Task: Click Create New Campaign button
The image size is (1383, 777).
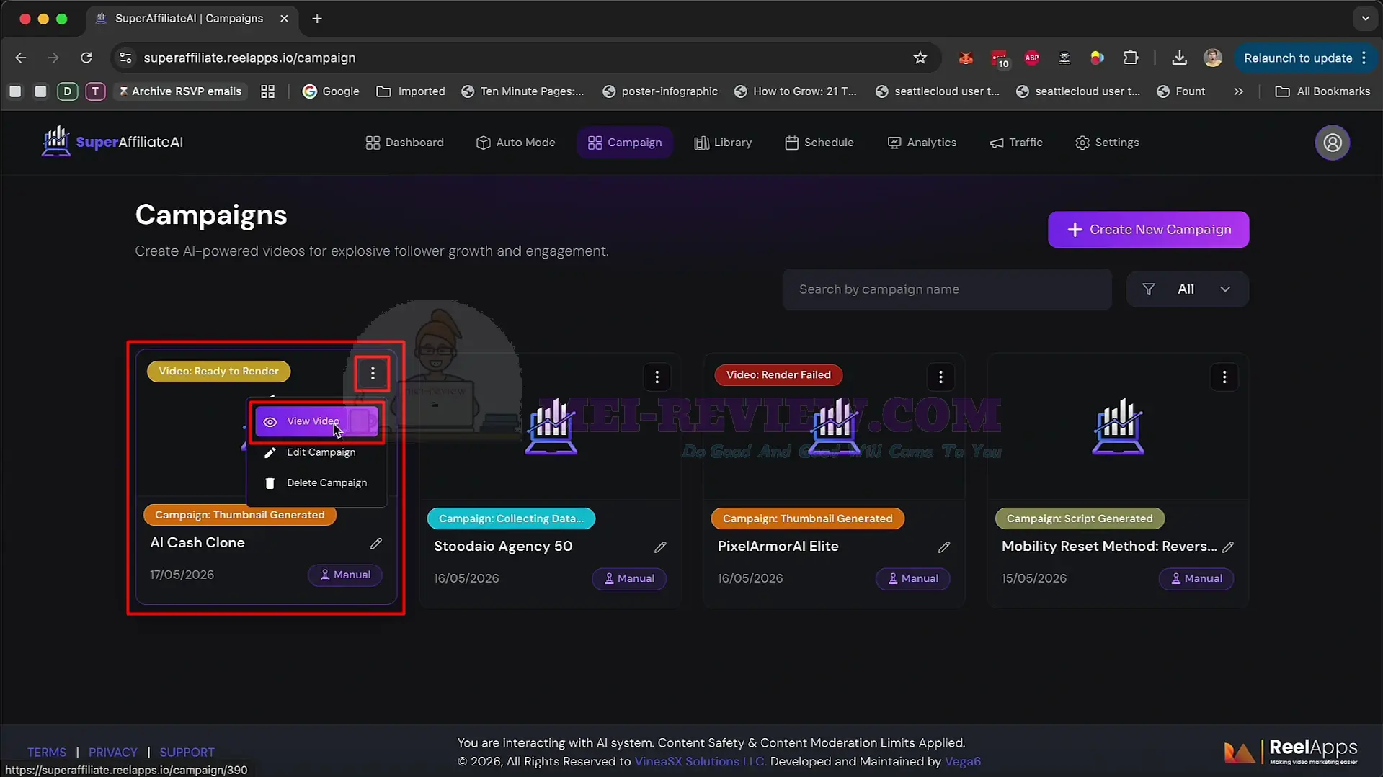Action: pyautogui.click(x=1149, y=230)
